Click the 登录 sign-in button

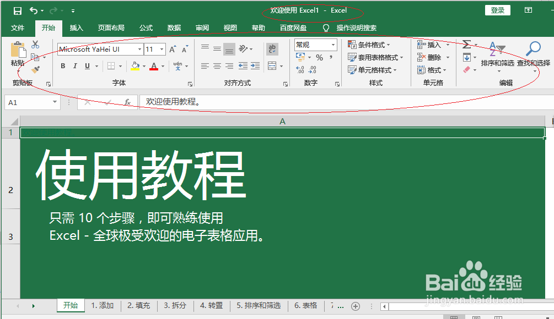click(497, 10)
